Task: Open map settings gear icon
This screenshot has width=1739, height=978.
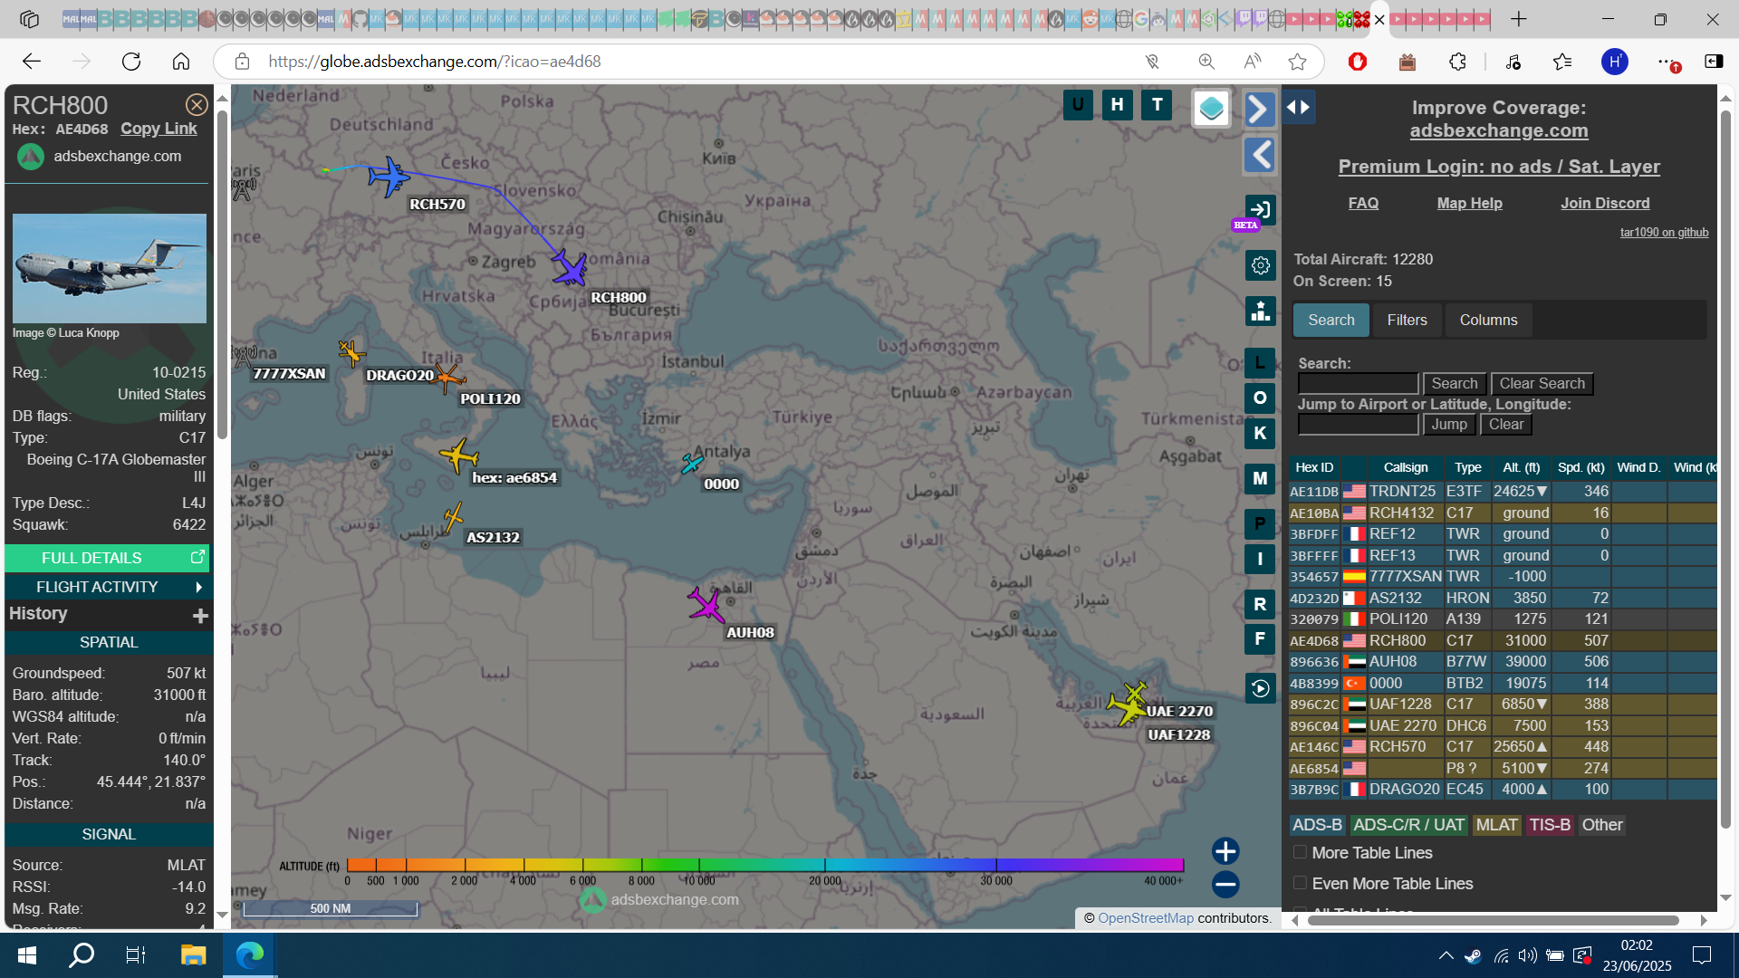Action: coord(1260,265)
